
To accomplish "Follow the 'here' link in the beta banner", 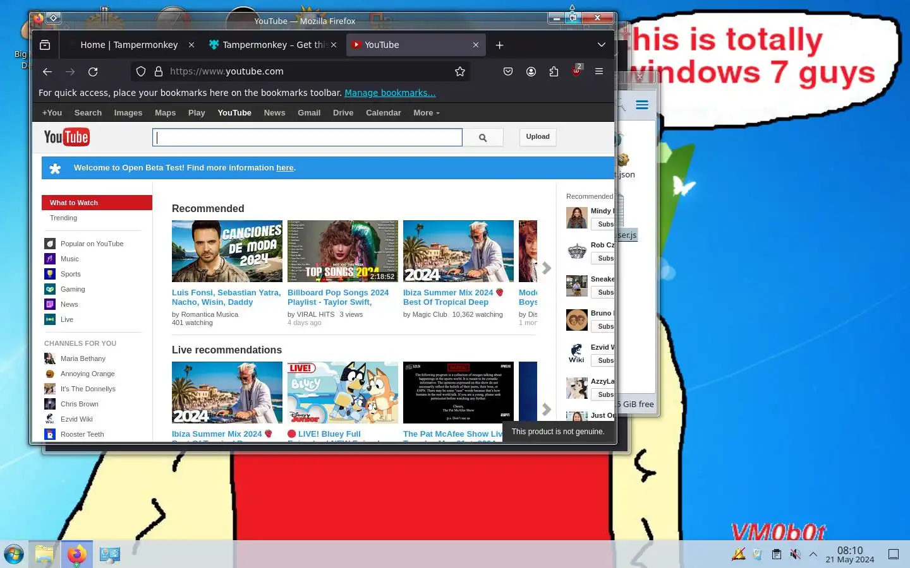I will [285, 168].
